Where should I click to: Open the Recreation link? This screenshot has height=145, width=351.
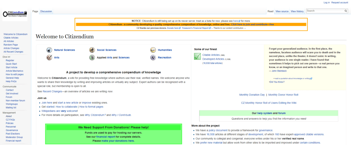[165, 58]
